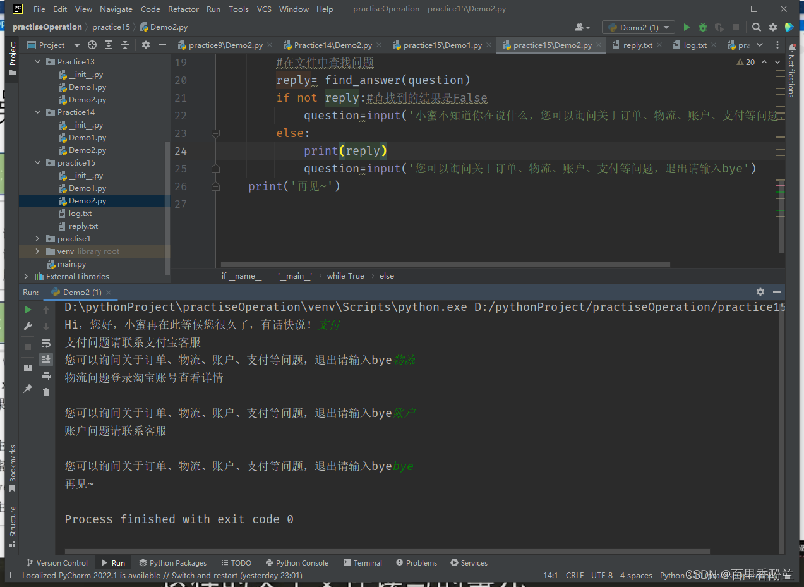
Task: Click the 20 warnings indicator
Action: coord(746,62)
